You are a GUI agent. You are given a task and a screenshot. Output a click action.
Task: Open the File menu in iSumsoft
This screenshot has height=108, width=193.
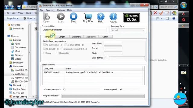click(42, 10)
